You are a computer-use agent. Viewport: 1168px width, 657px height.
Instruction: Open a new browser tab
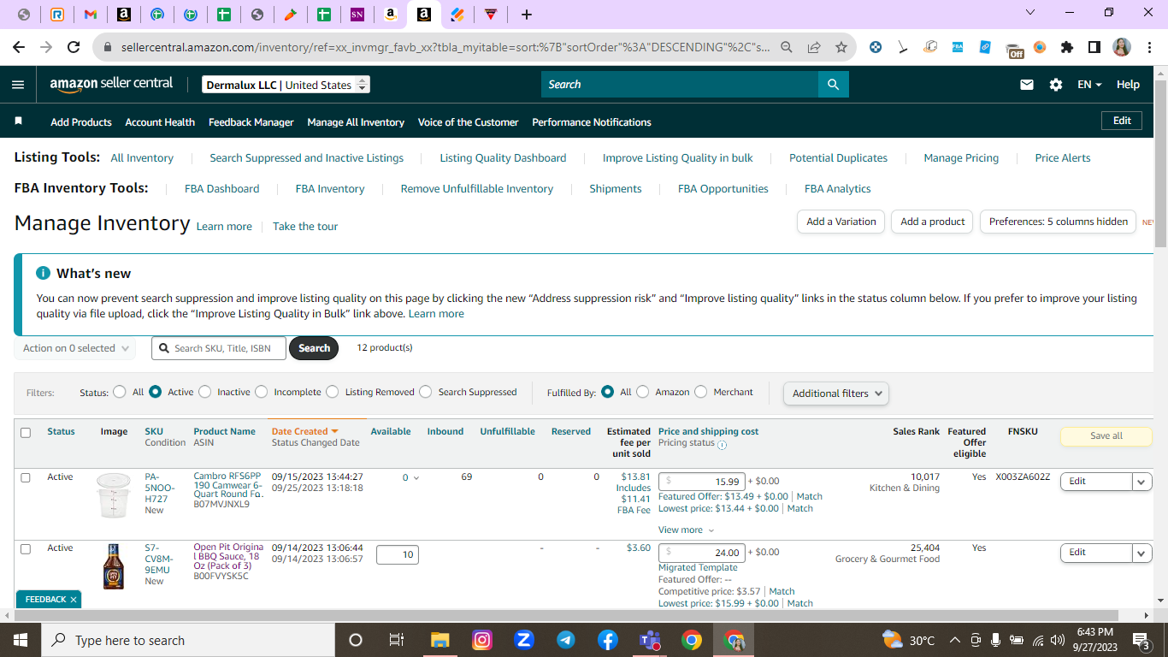(527, 15)
